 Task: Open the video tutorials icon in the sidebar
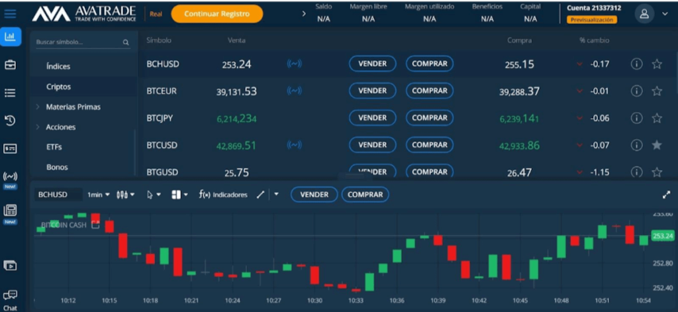(x=10, y=265)
